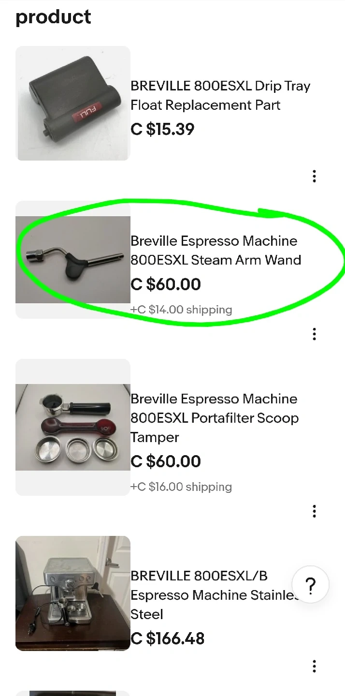Open Drip Tray Float product thumbnail
Viewport: 345px width, 696px height.
pyautogui.click(x=73, y=104)
